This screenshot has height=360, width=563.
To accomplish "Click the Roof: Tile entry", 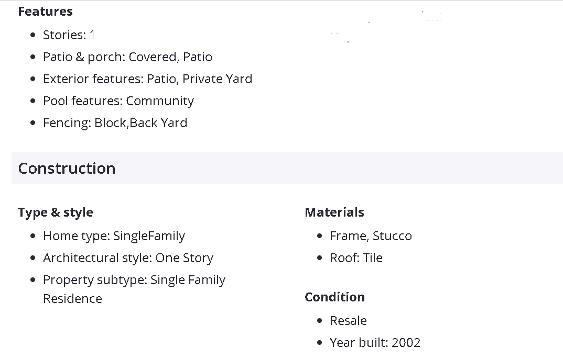I will (356, 258).
